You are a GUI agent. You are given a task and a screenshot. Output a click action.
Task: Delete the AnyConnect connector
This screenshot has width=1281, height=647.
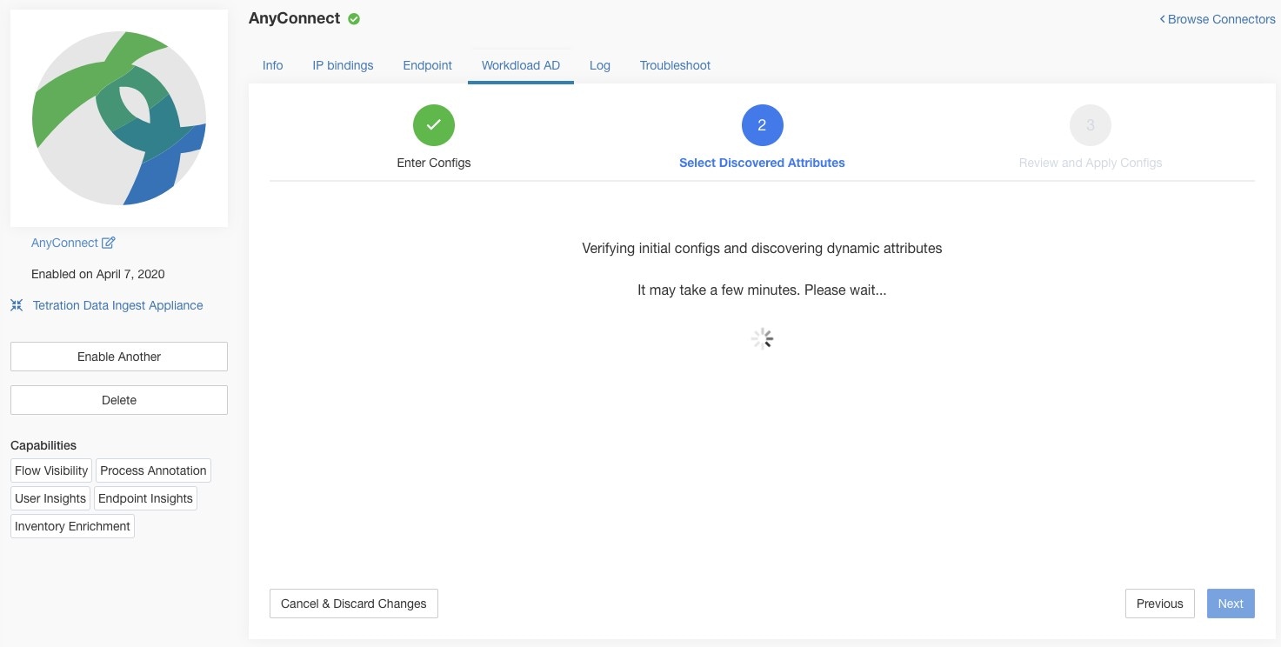click(119, 400)
